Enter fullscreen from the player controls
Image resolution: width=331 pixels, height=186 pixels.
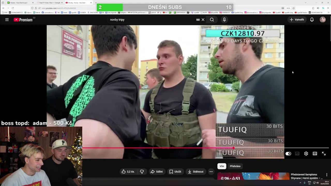point(324,153)
